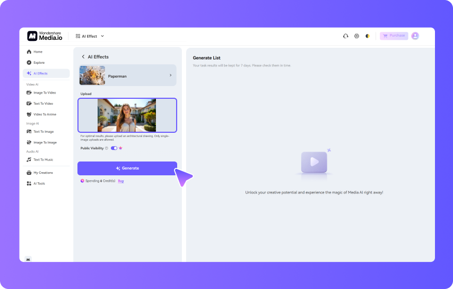
Task: Click the "Unlock your creative potential" message
Action: (x=314, y=192)
